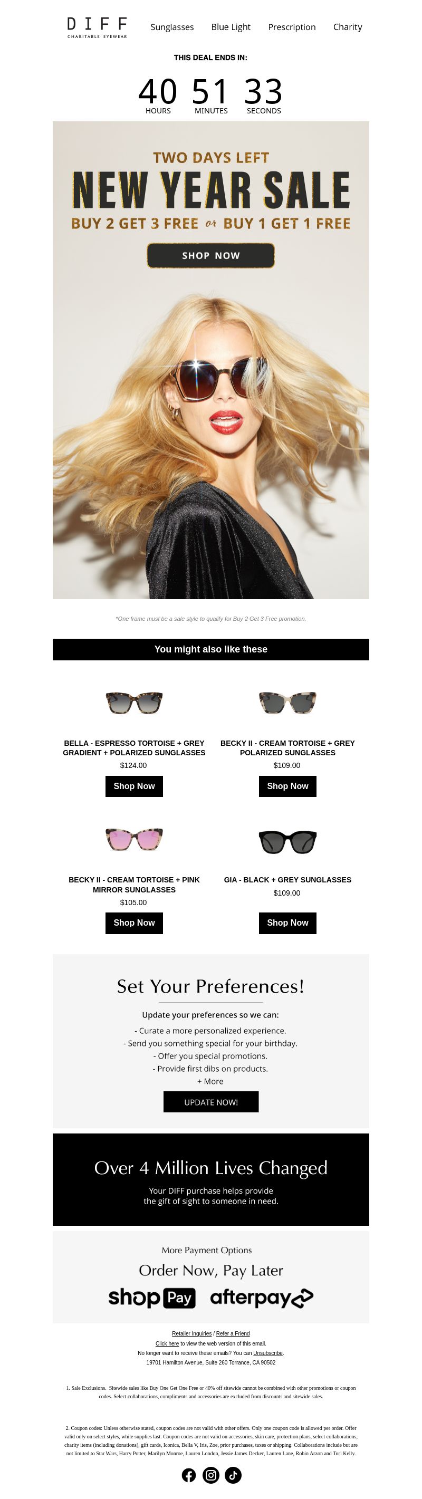This screenshot has height=1499, width=422.
Task: Select the Becky II cream tortoise grey sunglasses image
Action: click(287, 703)
